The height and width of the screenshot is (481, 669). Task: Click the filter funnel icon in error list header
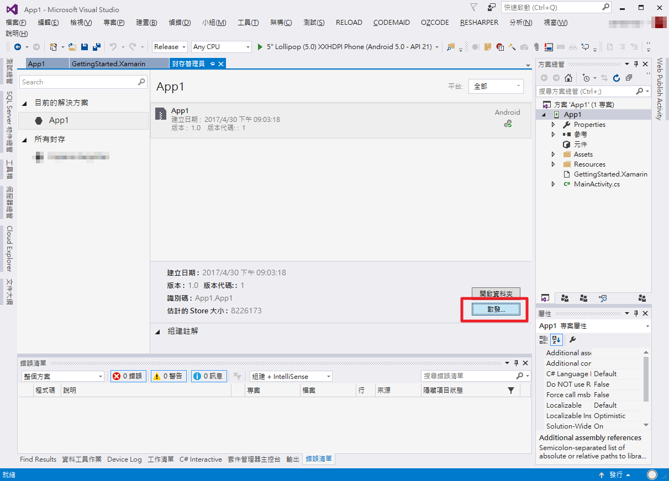pos(511,391)
